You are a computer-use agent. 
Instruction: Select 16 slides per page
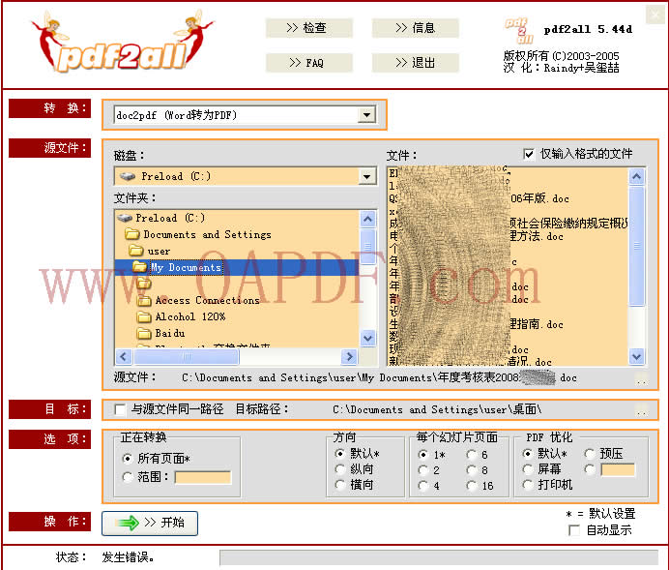click(x=472, y=486)
